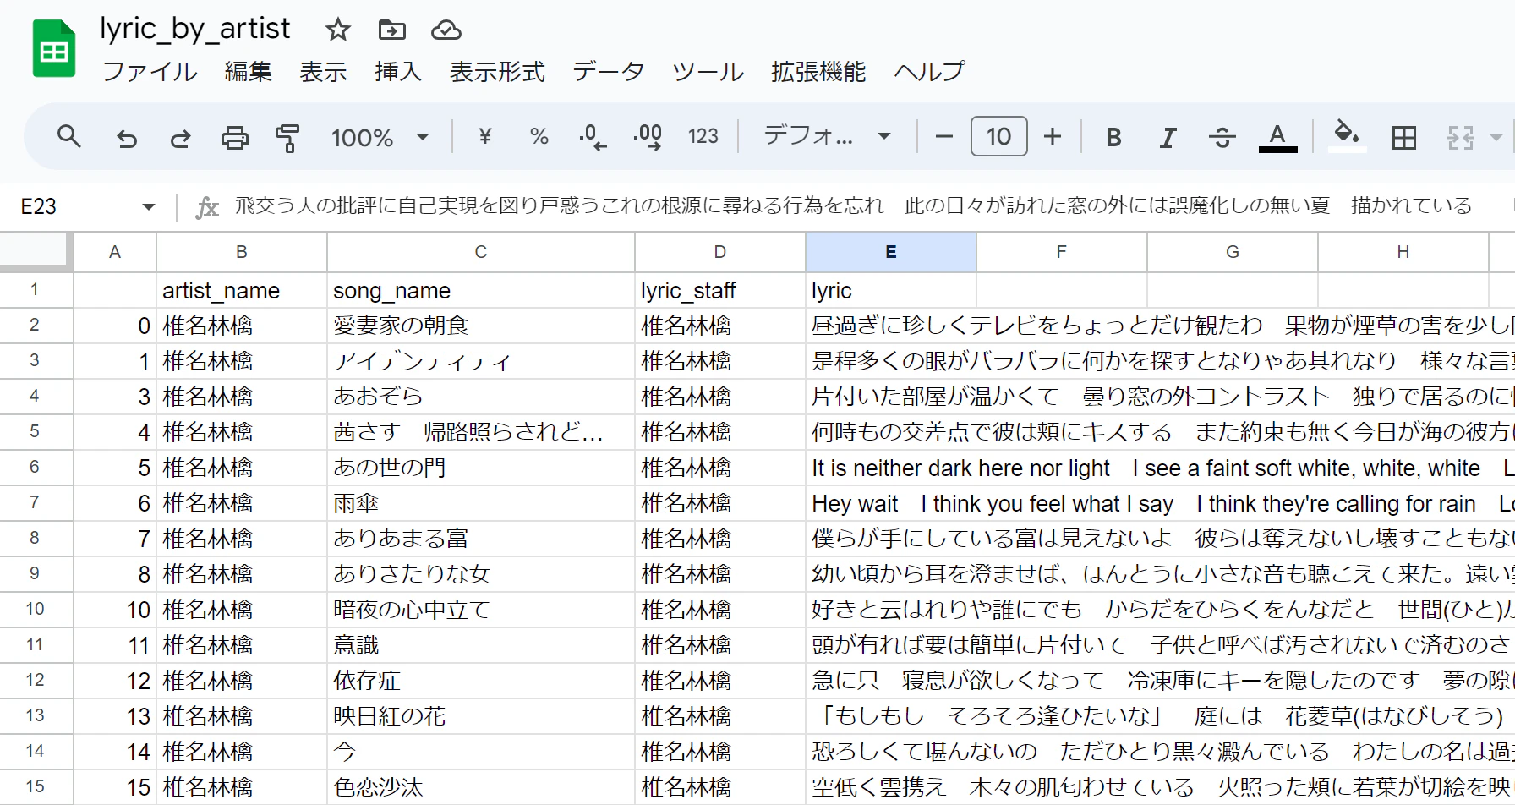This screenshot has width=1515, height=805.
Task: Open the fill color picker
Action: click(1347, 135)
